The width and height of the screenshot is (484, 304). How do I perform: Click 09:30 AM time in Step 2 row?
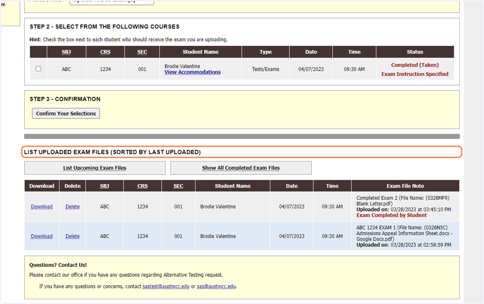click(354, 69)
